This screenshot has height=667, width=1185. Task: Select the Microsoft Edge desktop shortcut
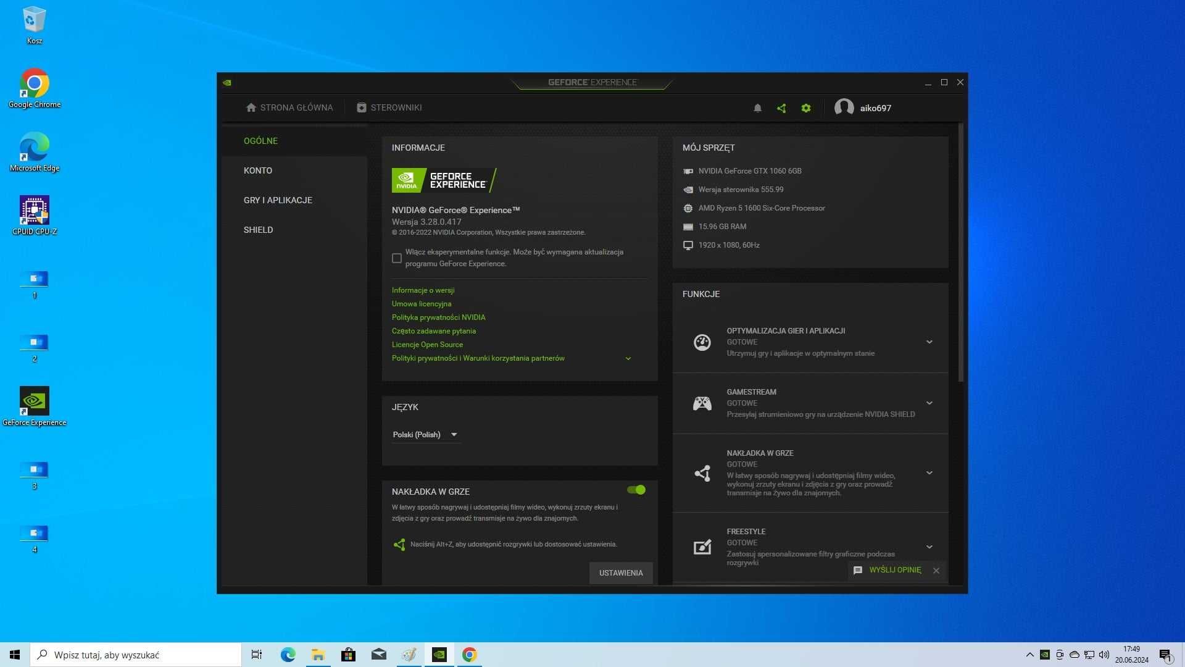coord(35,152)
